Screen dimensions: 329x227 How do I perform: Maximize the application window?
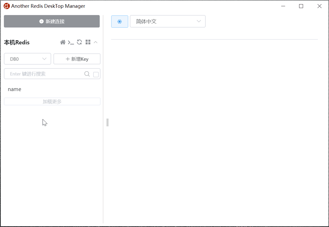(x=301, y=6)
